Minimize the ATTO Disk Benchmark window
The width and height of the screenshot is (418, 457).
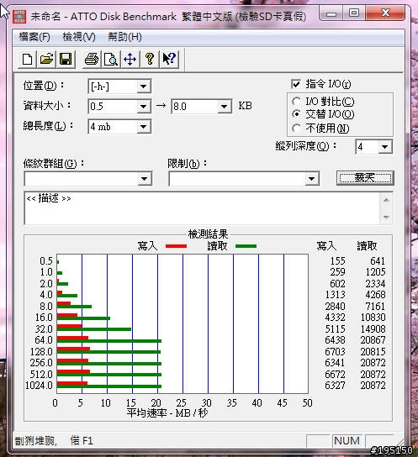(331, 13)
